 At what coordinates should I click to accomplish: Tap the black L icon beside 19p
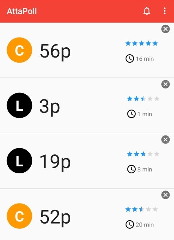pos(19,161)
